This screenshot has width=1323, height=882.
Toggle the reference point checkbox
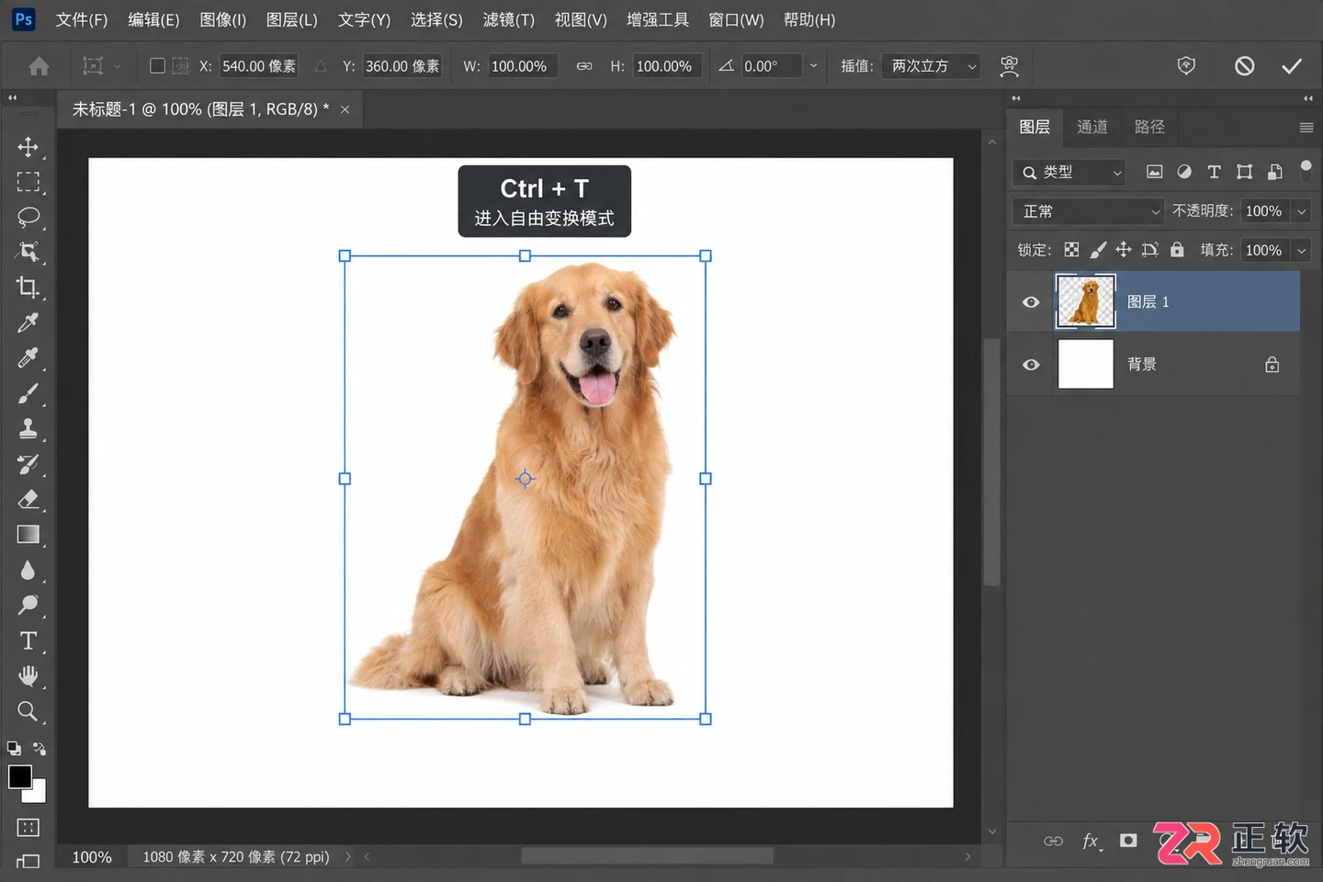tap(157, 66)
